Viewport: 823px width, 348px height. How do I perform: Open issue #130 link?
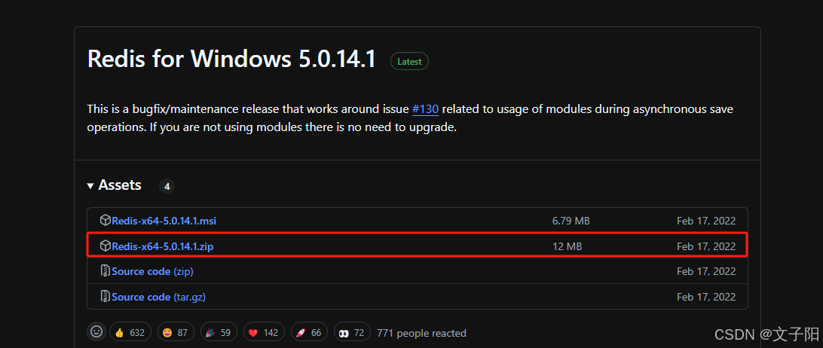point(425,110)
